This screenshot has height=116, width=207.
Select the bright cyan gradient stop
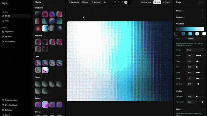tap(190, 34)
